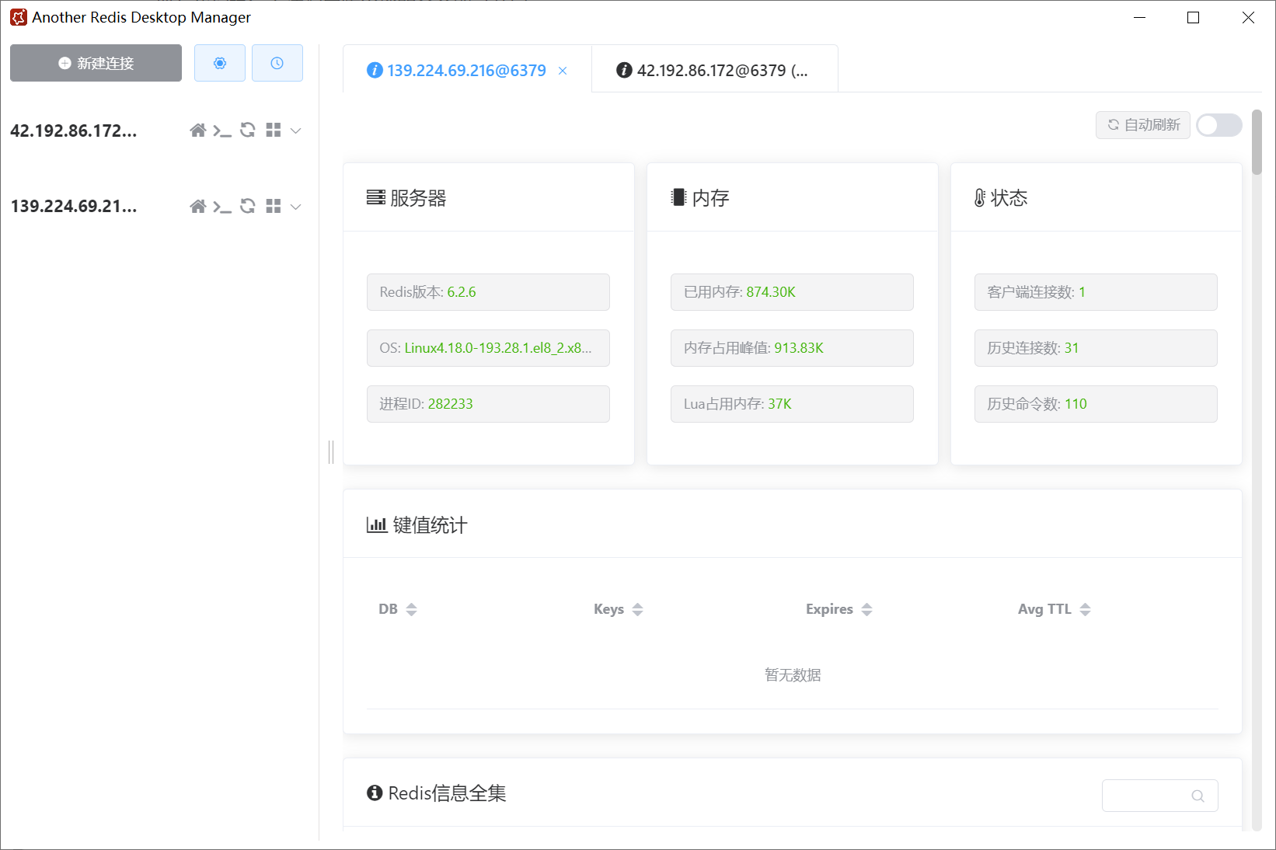
Task: Click the 内存占用峰值: 913.83K field
Action: [x=792, y=348]
